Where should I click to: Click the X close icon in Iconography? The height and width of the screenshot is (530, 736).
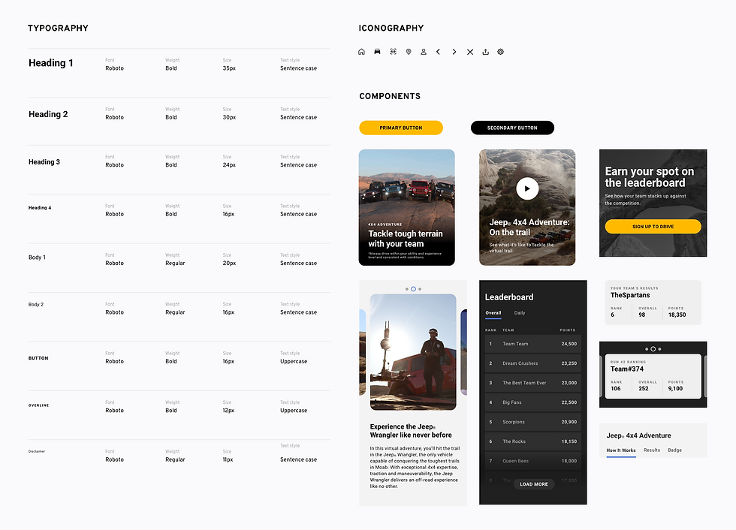click(x=470, y=52)
